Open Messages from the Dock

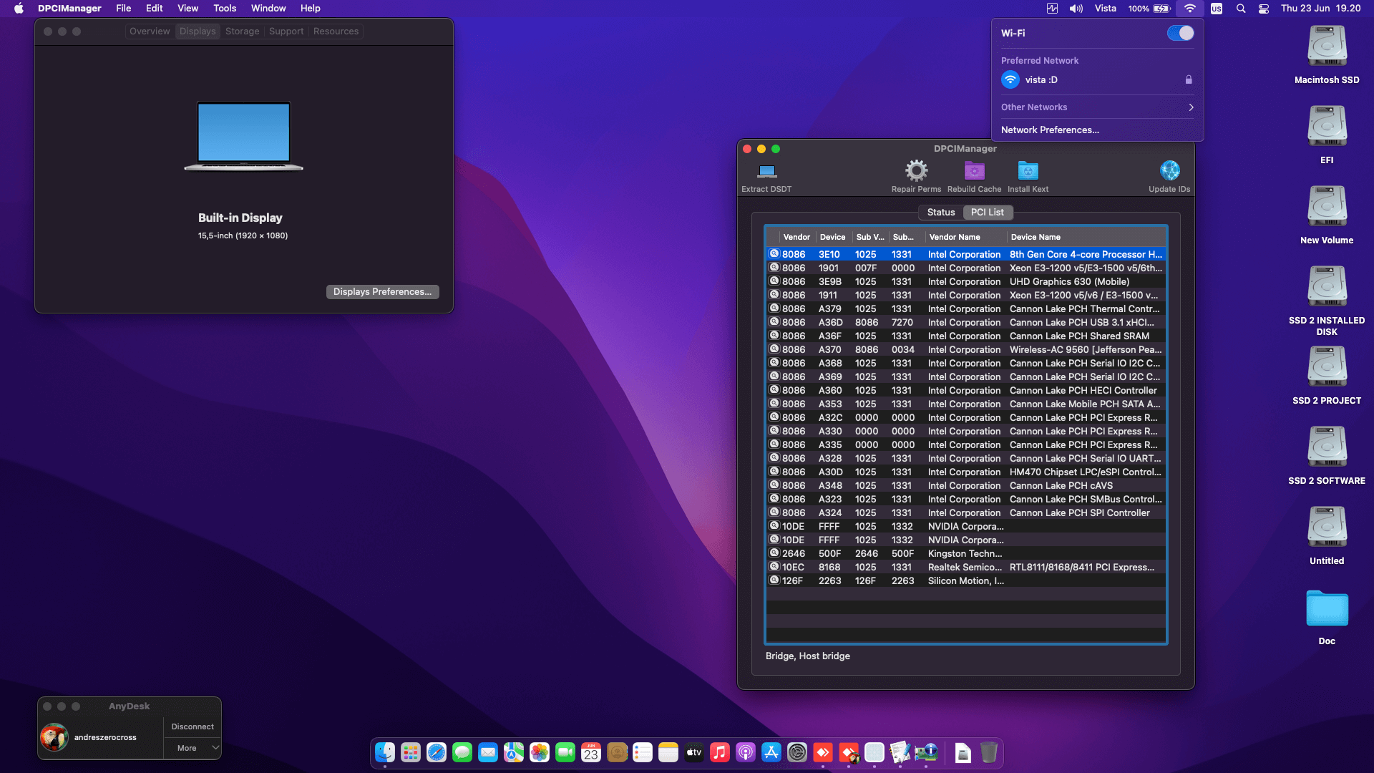[x=462, y=752]
